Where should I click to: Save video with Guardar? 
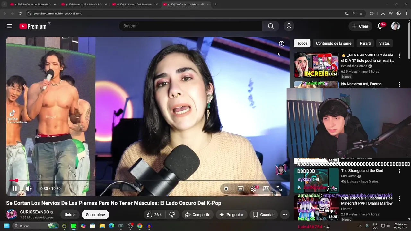tap(263, 215)
